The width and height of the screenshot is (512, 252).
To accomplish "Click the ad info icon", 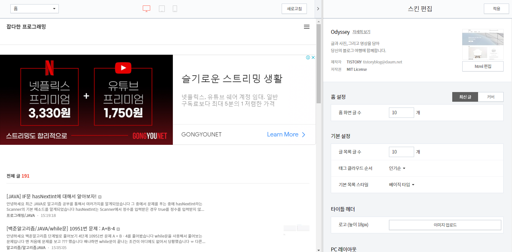I will pyautogui.click(x=308, y=57).
